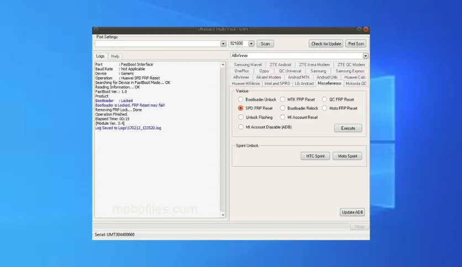Choose Moto FRP Reset option
This screenshot has width=462, height=267.
coord(324,108)
